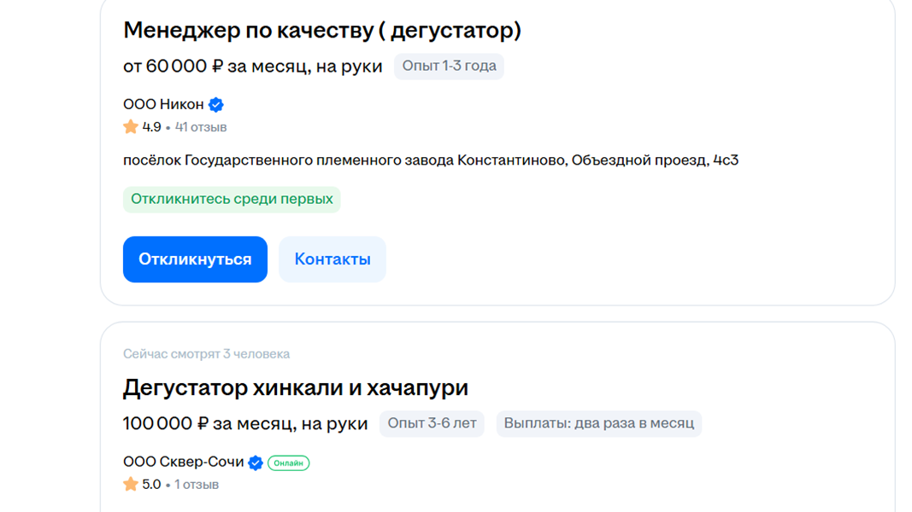Open the ООО Никон company page
This screenshot has height=512, width=912.
[x=164, y=105]
